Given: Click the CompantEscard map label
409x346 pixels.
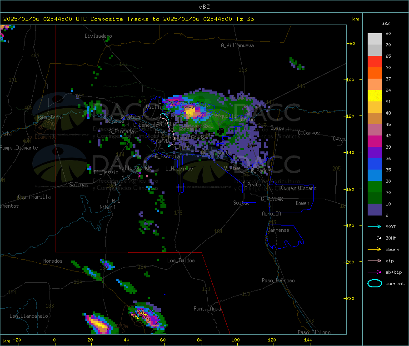Looking at the screenshot, I should (299, 188).
